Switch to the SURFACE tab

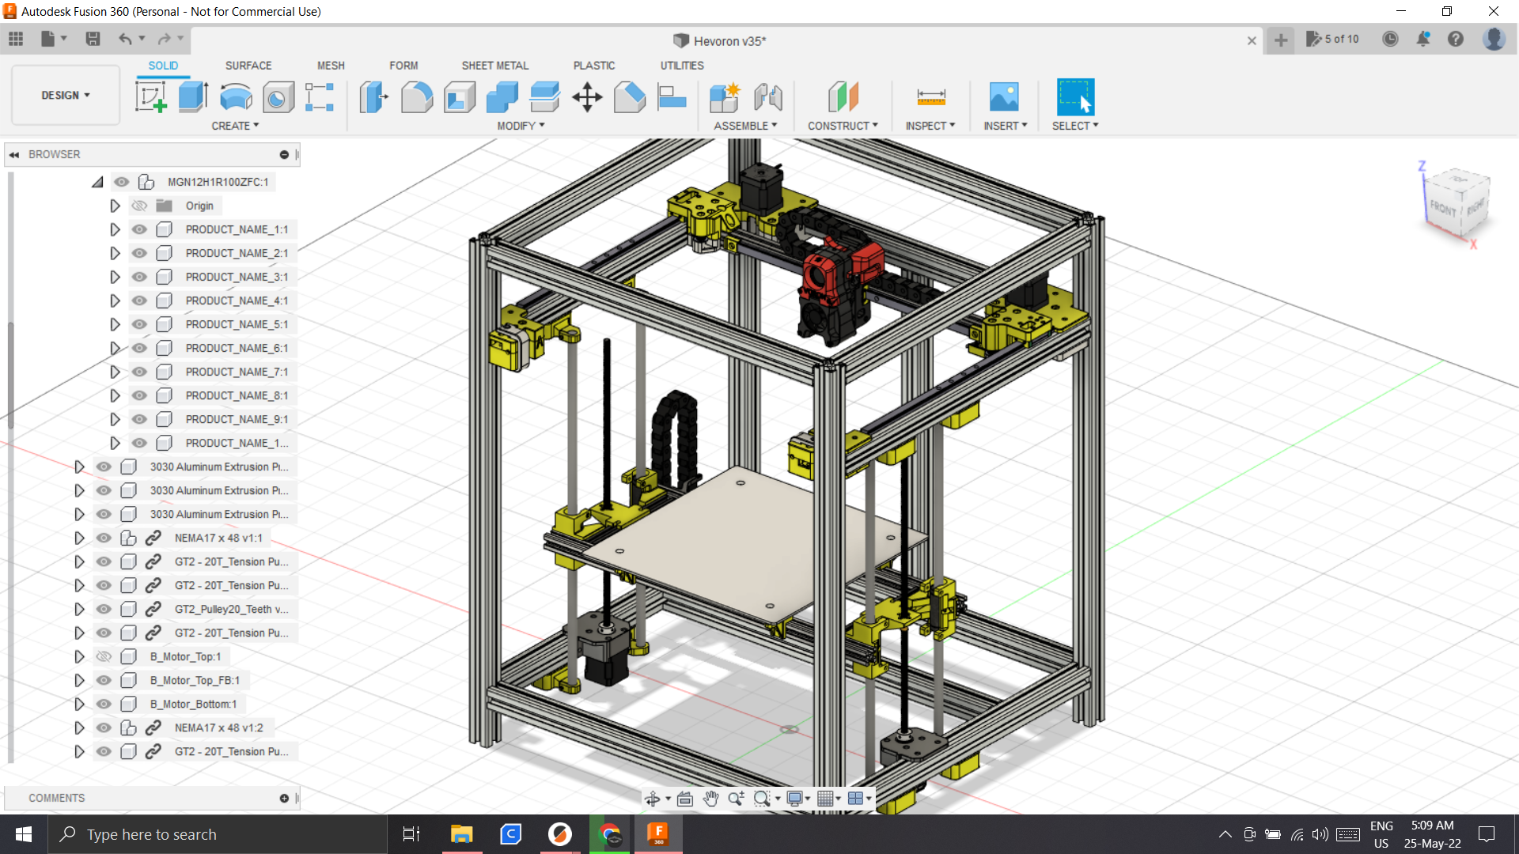point(248,65)
